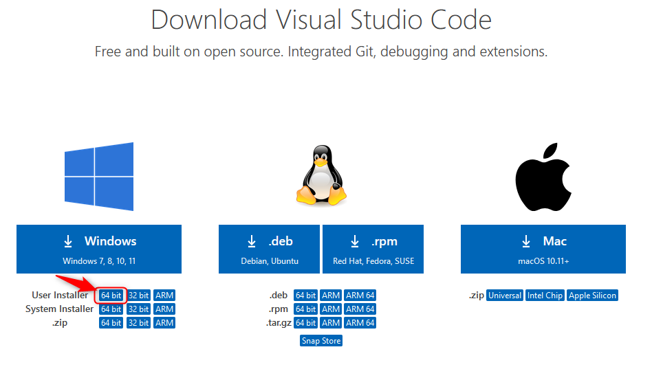
Task: Click the Apple logo icon
Action: point(543,177)
